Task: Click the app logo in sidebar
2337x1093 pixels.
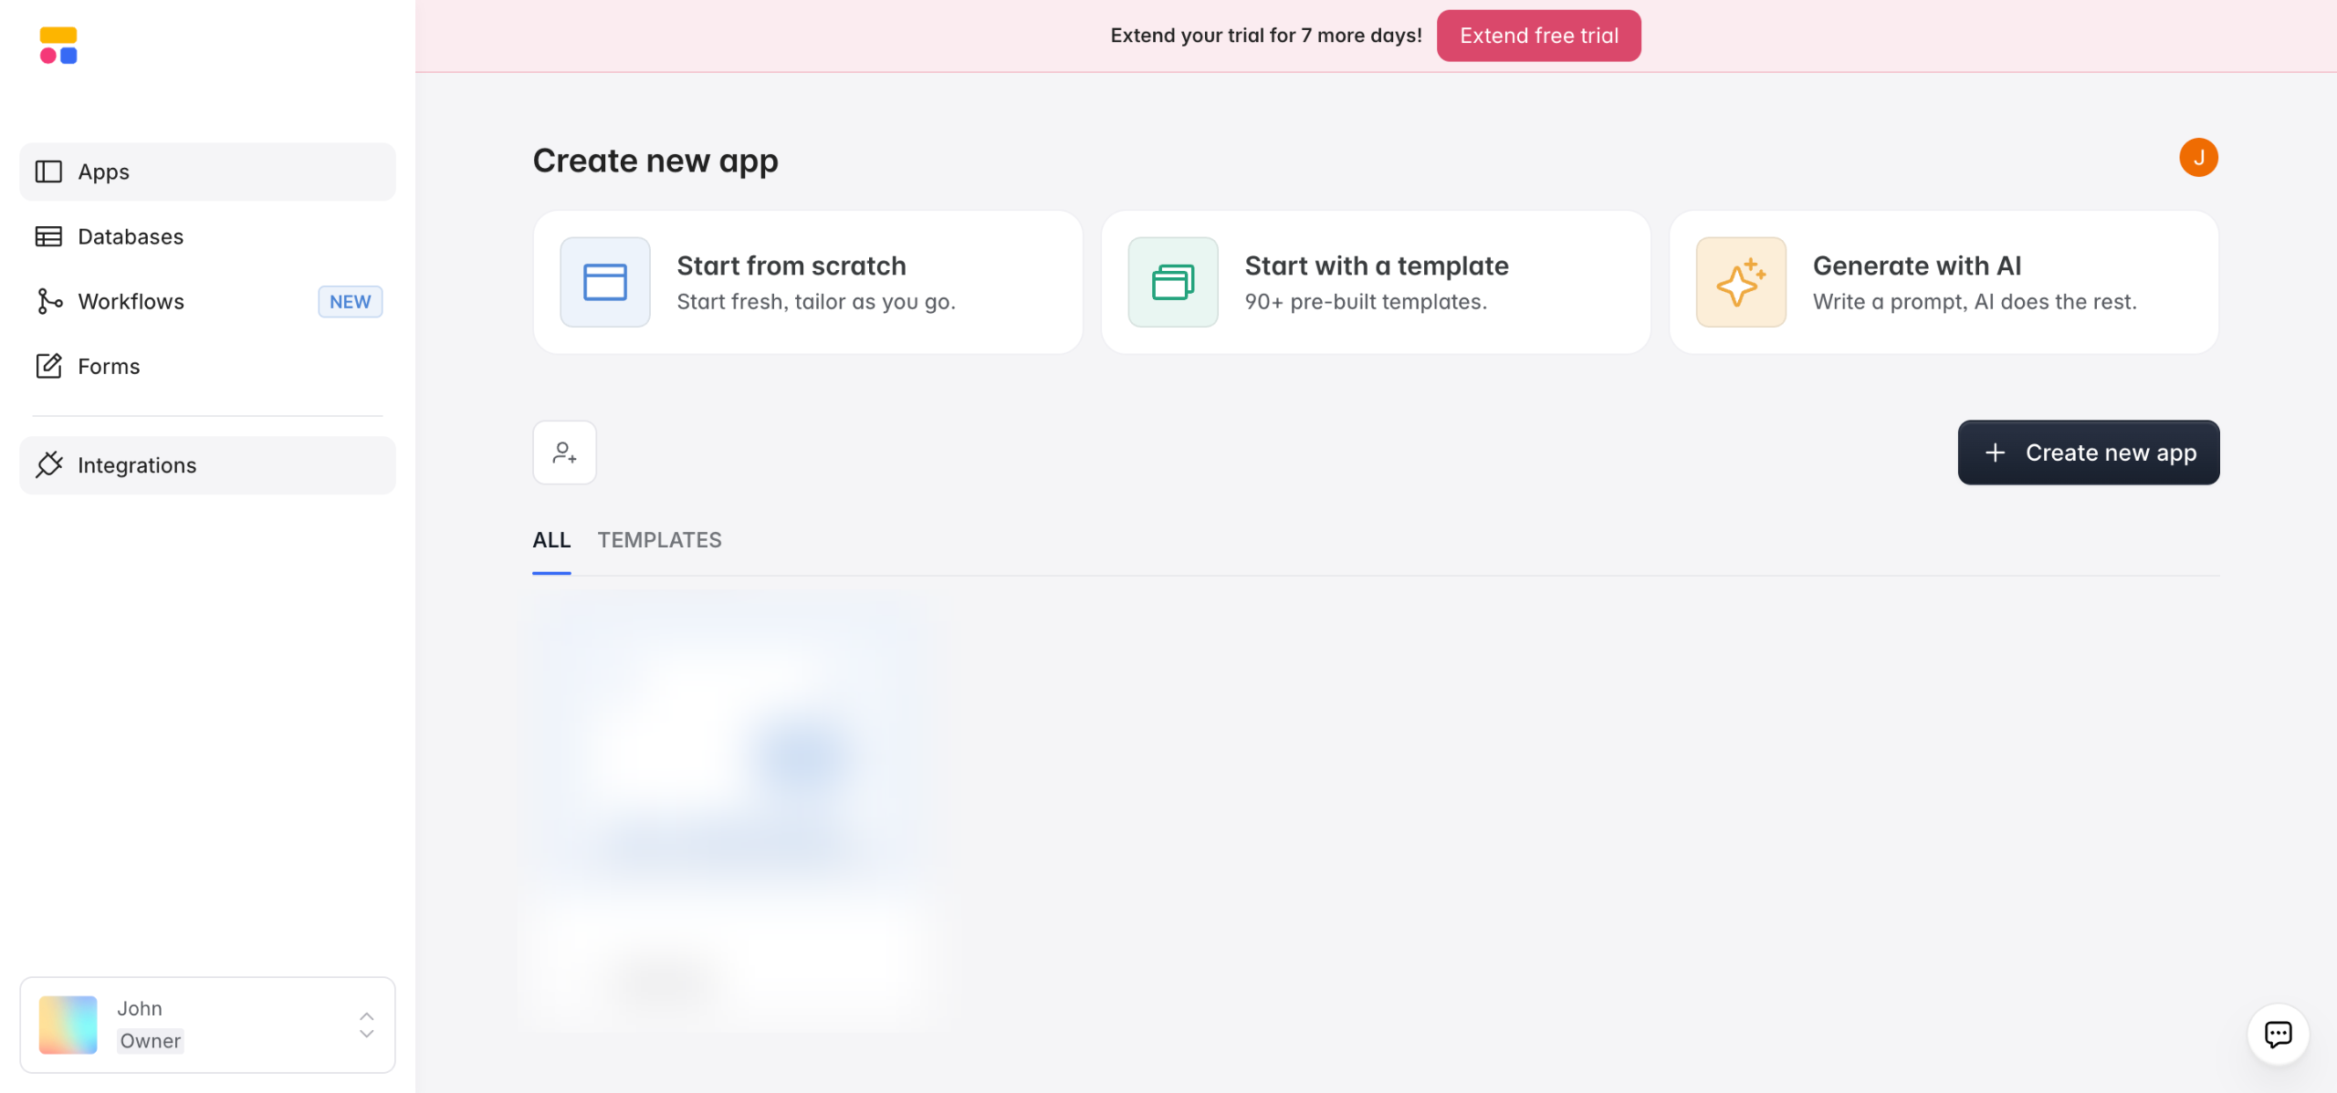Action: point(58,46)
